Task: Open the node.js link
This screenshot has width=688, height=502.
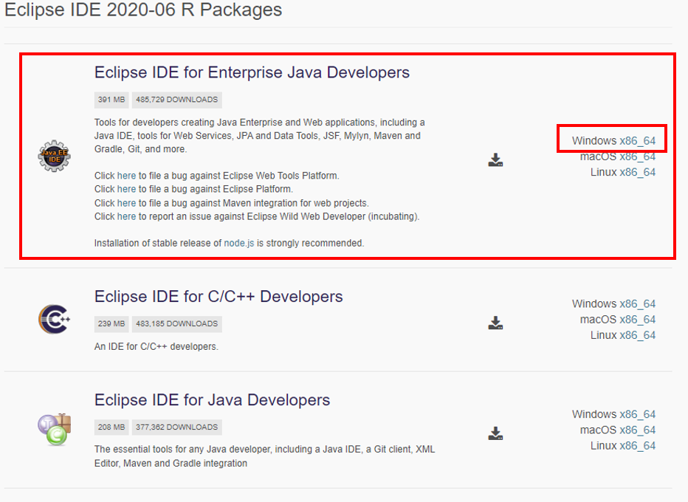Action: (x=238, y=243)
